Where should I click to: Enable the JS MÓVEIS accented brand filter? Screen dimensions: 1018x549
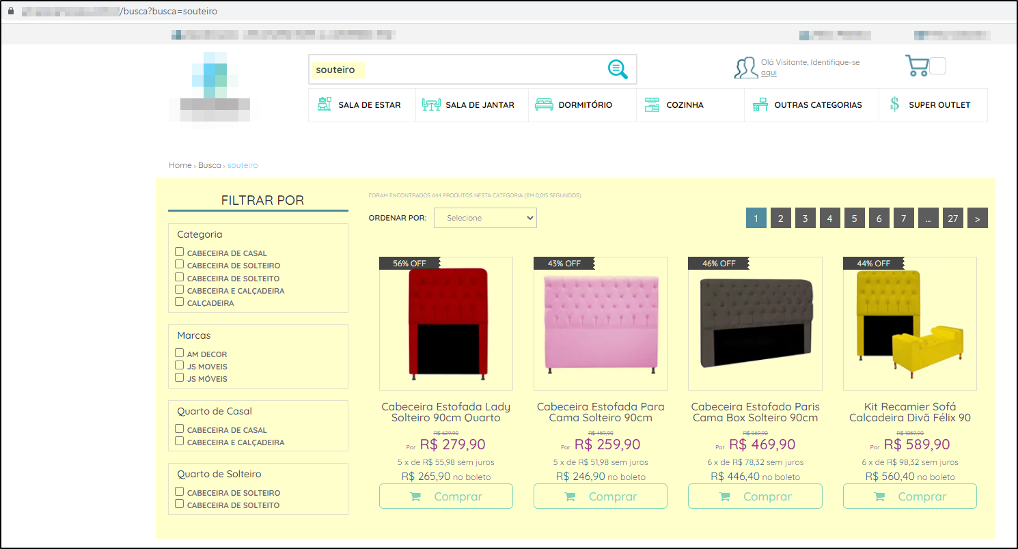[x=180, y=378]
